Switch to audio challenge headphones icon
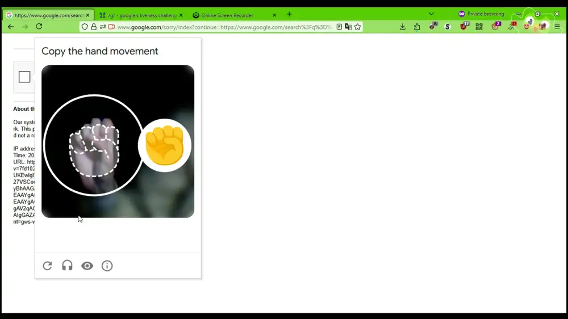Image resolution: width=568 pixels, height=319 pixels. point(67,266)
